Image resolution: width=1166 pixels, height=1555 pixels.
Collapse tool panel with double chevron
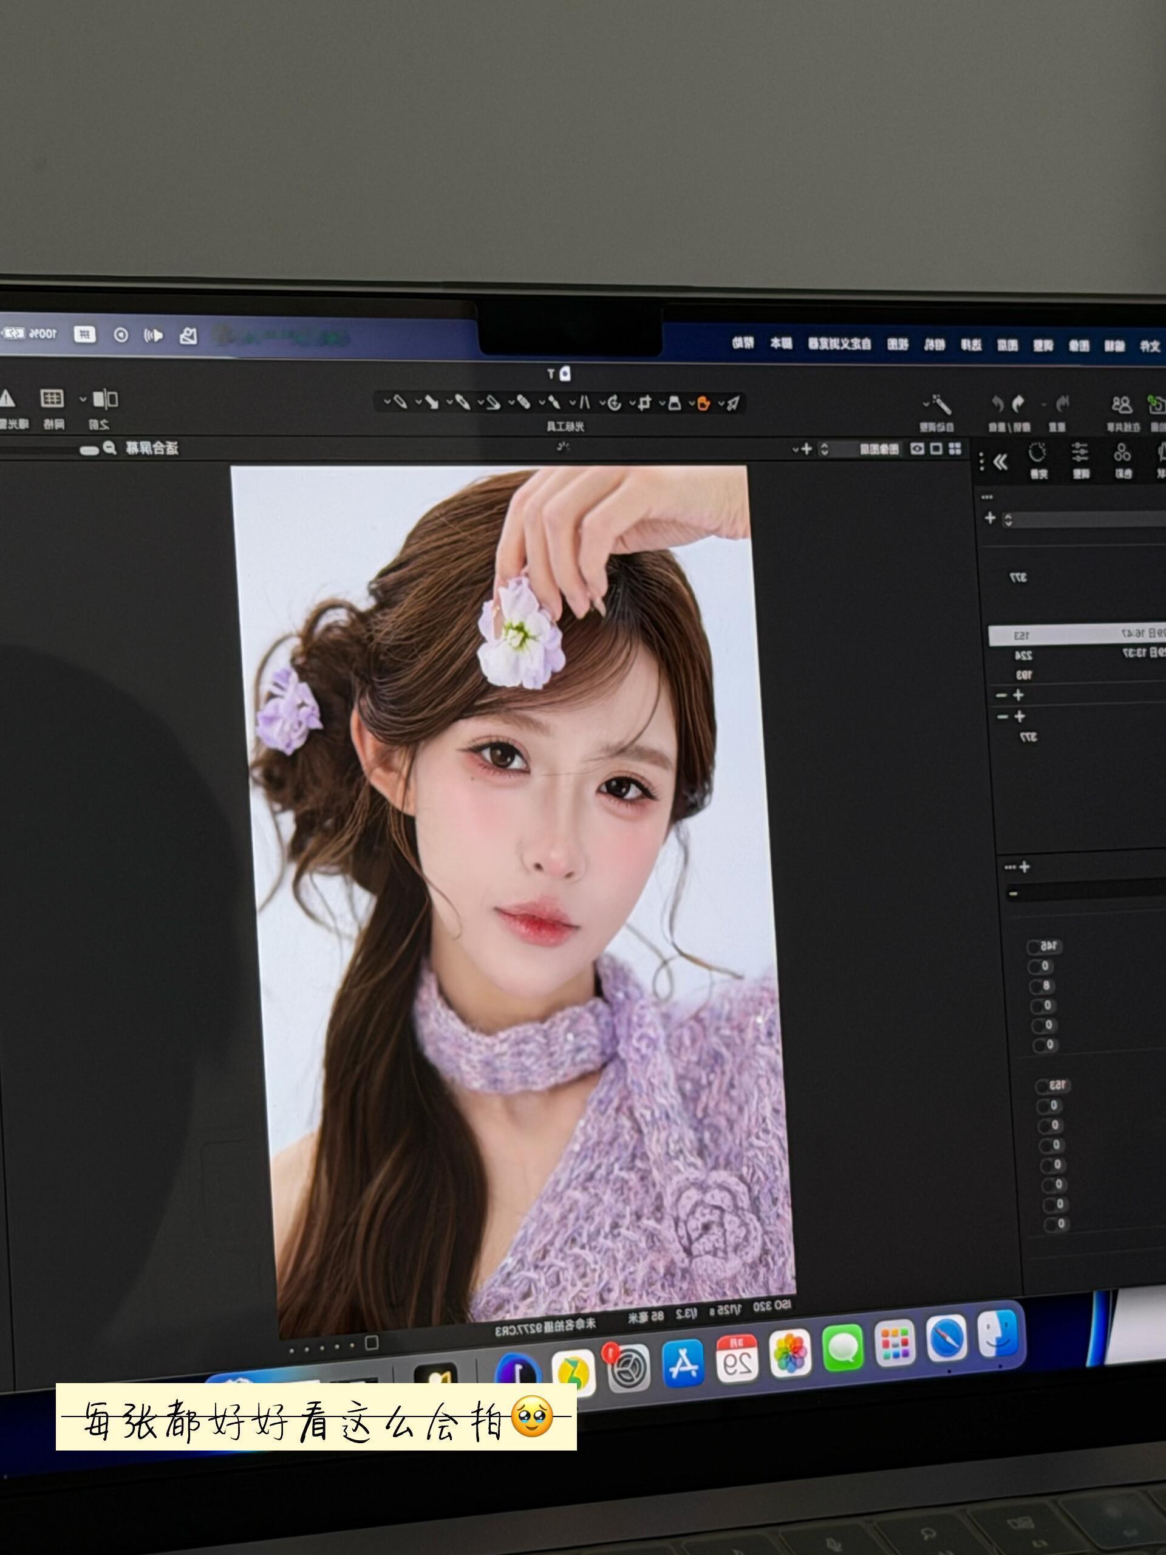point(1000,461)
